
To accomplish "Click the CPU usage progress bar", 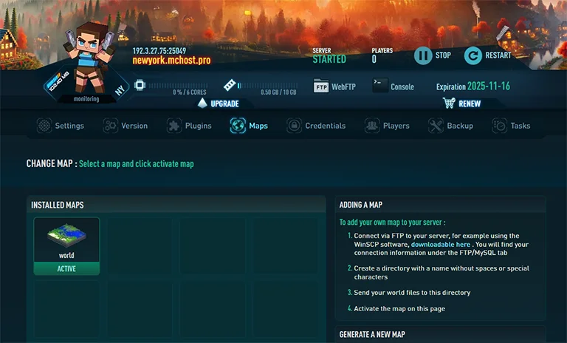I will [177, 86].
